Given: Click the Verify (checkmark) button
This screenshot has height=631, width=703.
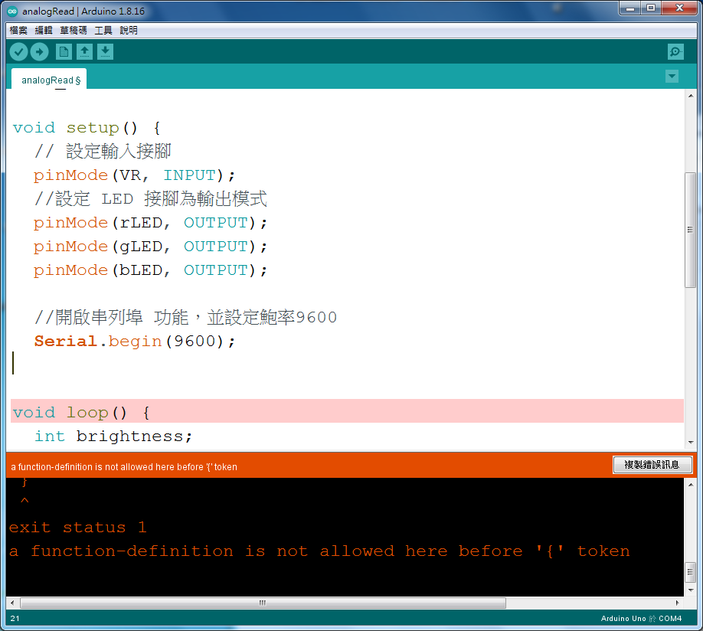Looking at the screenshot, I should tap(19, 52).
